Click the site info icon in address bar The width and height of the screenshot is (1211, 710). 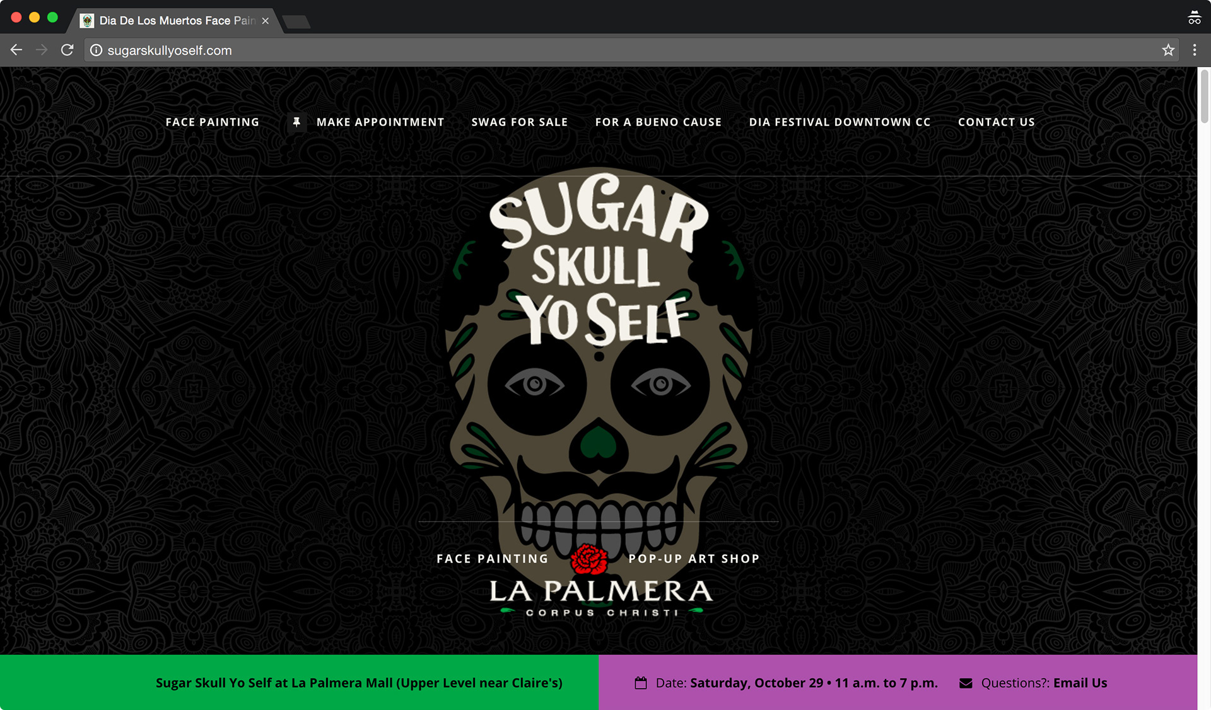96,50
